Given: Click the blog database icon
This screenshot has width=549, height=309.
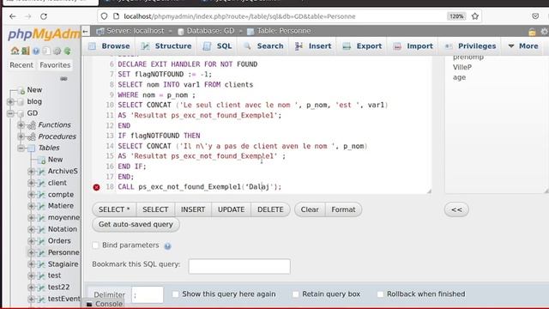Looking at the screenshot, I should click(21, 101).
